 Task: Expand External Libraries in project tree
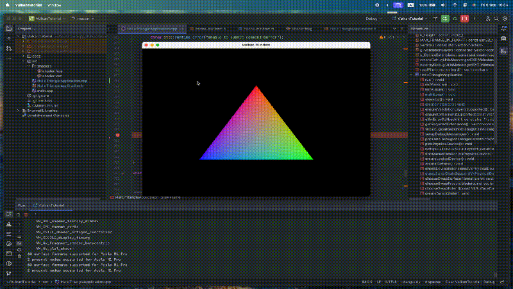click(19, 110)
